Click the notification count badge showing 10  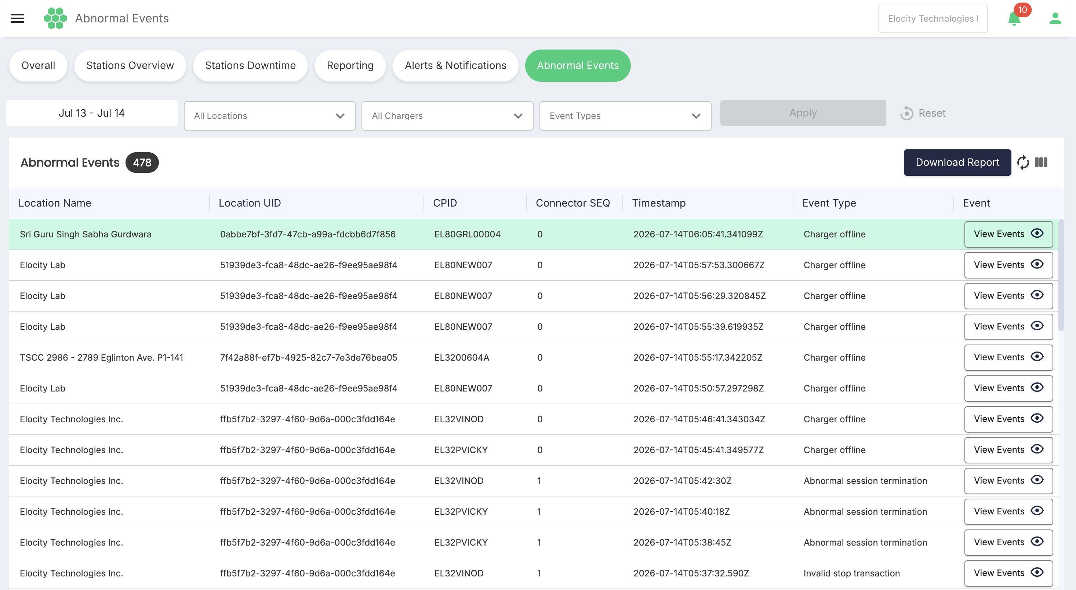pyautogui.click(x=1022, y=10)
